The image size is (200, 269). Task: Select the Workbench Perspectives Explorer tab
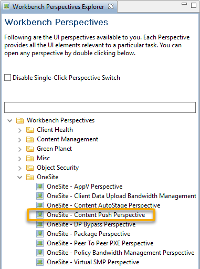(x=58, y=7)
